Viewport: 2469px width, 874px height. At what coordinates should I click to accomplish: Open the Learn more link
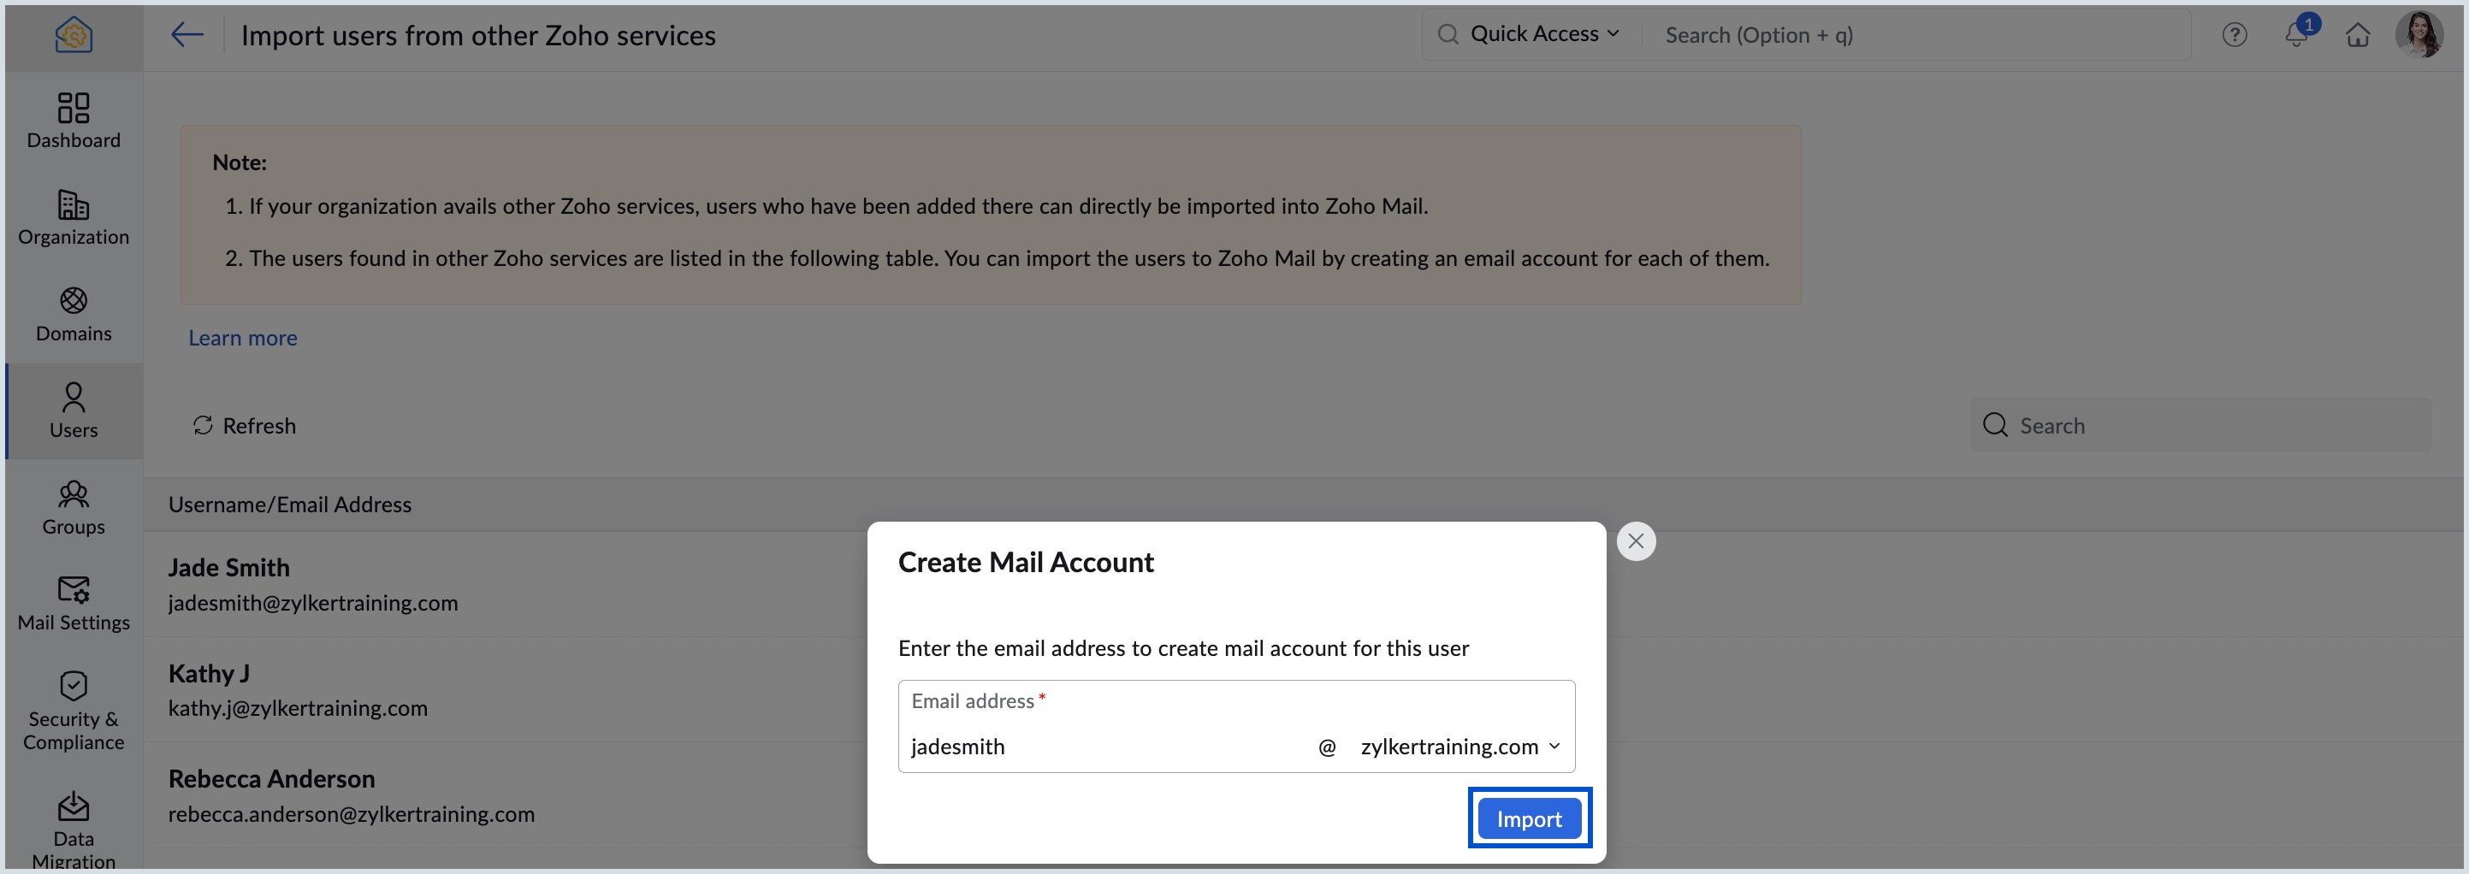(242, 337)
